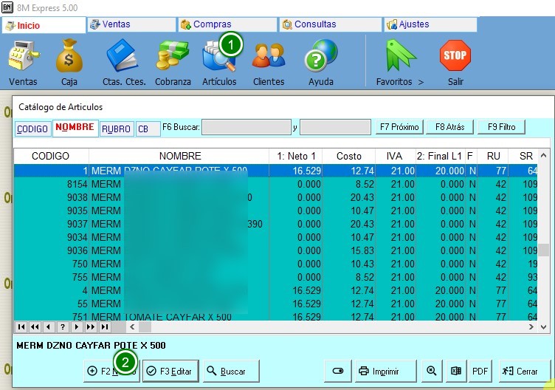555x390 pixels.
Task: Focus the second search field after 'y'
Action: point(335,127)
